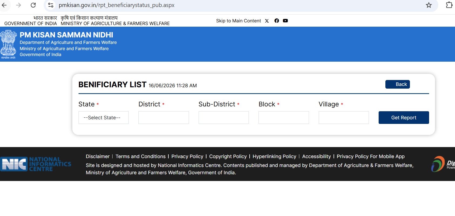Click the Digital India logo in footer
This screenshot has height=216, width=455.
click(443, 164)
